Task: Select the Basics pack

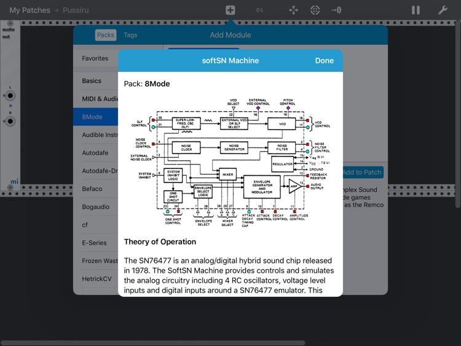Action: click(x=95, y=81)
